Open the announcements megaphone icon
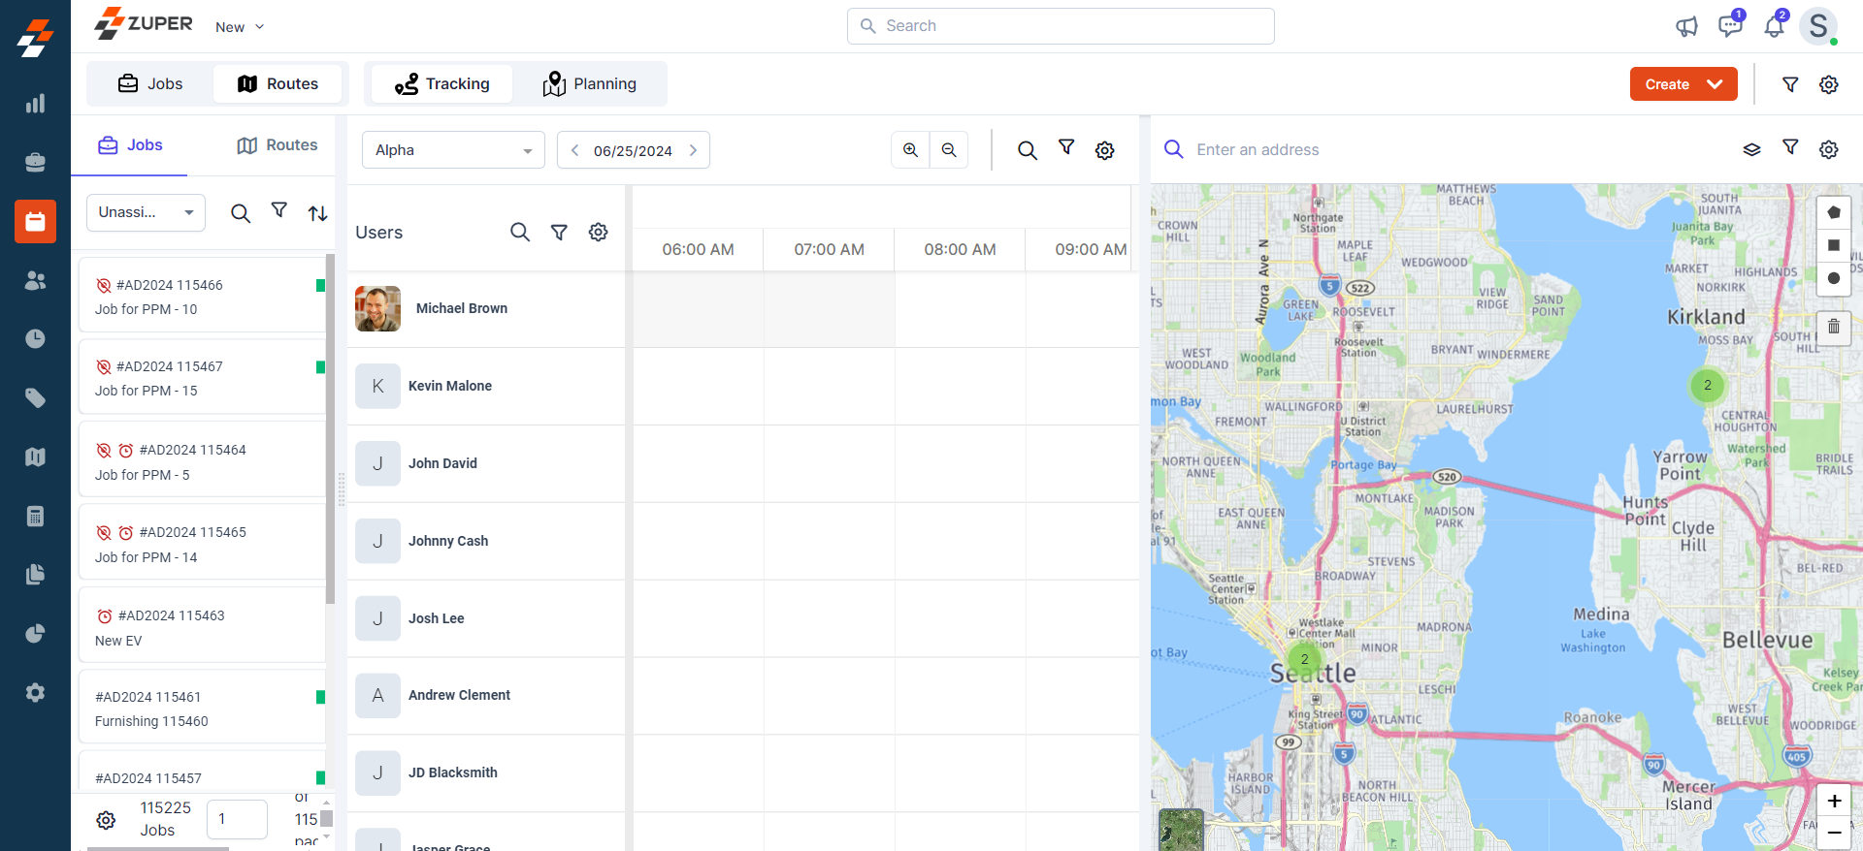This screenshot has width=1863, height=851. [x=1686, y=26]
